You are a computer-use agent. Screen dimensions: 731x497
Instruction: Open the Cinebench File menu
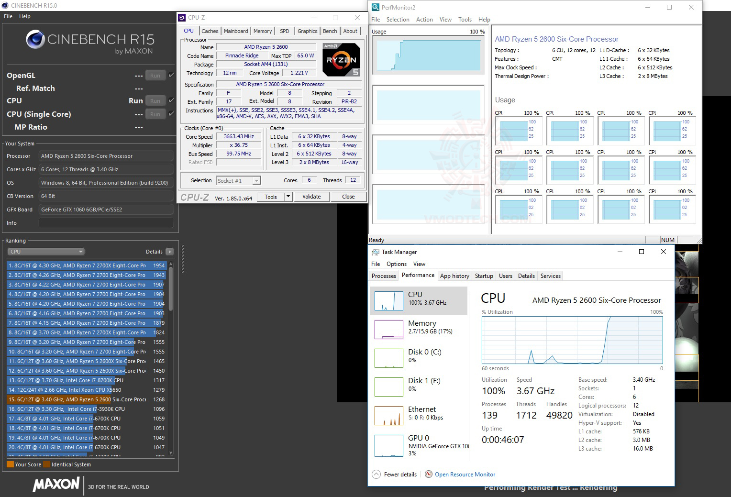tap(8, 16)
